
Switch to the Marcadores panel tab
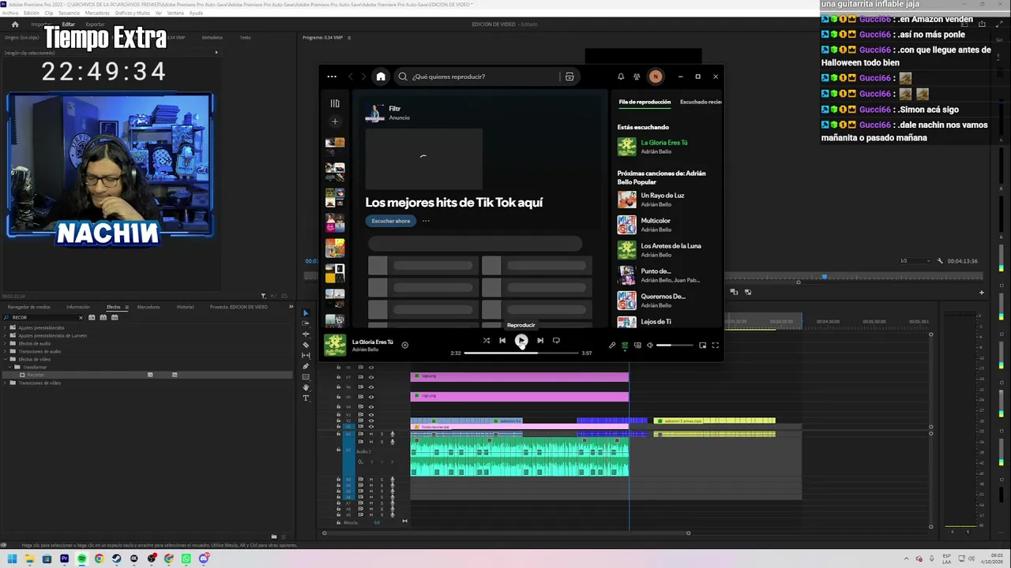[148, 307]
